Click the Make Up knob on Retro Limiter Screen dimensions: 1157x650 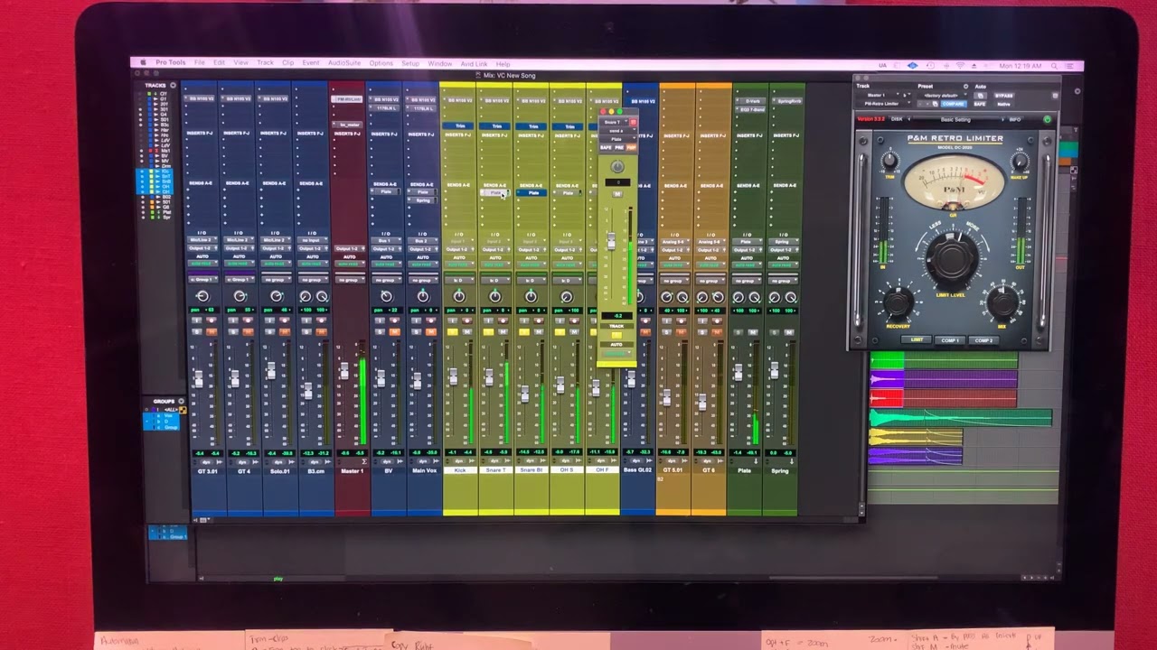click(x=1020, y=162)
